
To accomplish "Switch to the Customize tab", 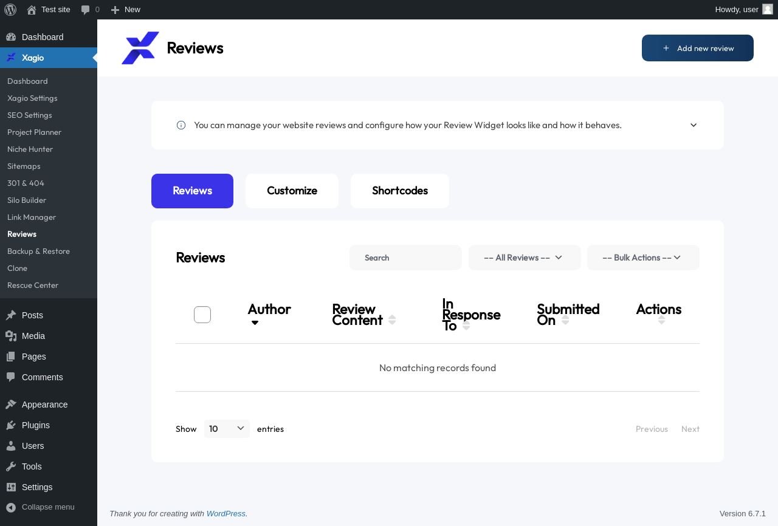I will [x=292, y=191].
